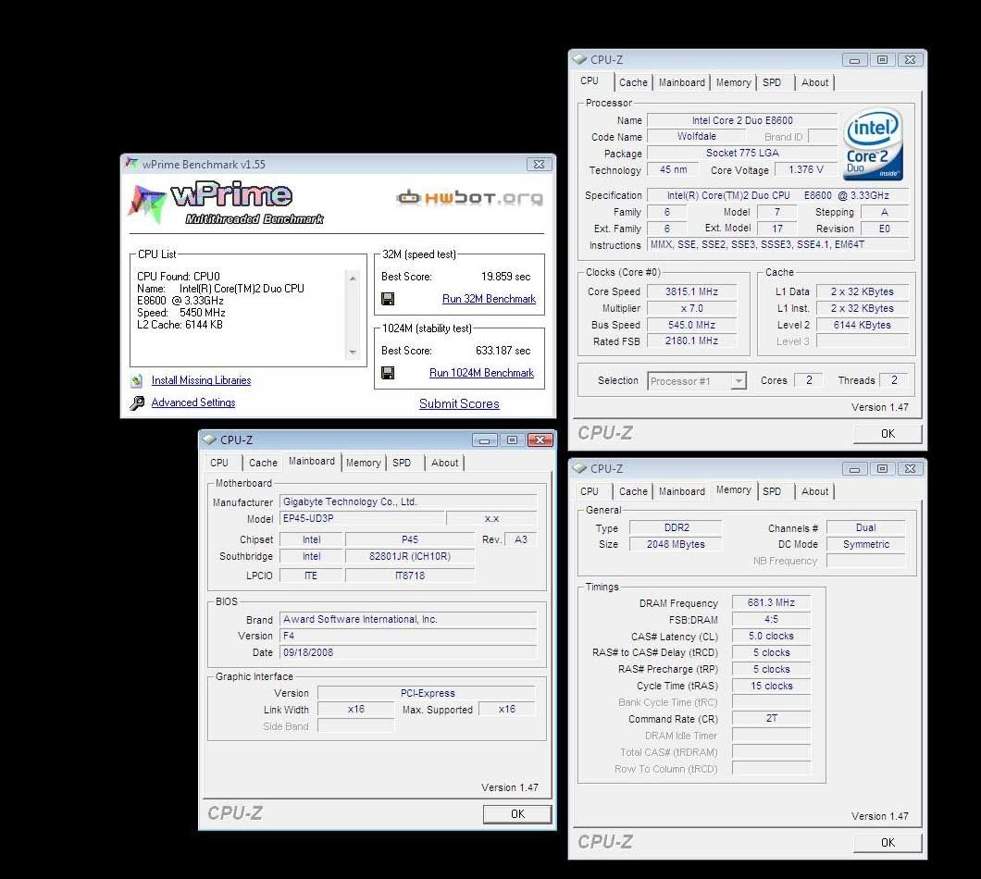
Task: Run 1024M Benchmark link
Action: 481,373
